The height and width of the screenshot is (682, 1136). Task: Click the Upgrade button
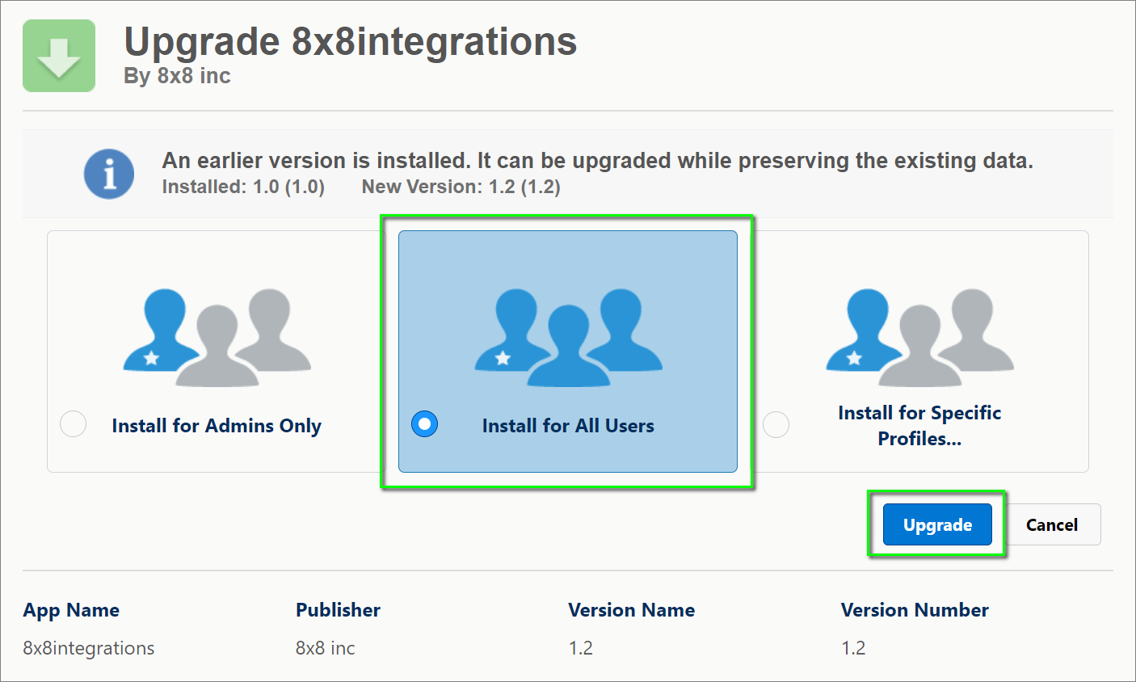point(937,524)
